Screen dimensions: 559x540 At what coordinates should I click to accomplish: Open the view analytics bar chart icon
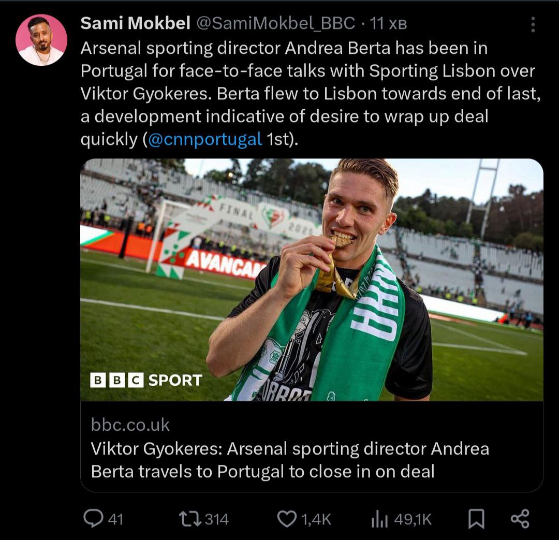point(380,519)
